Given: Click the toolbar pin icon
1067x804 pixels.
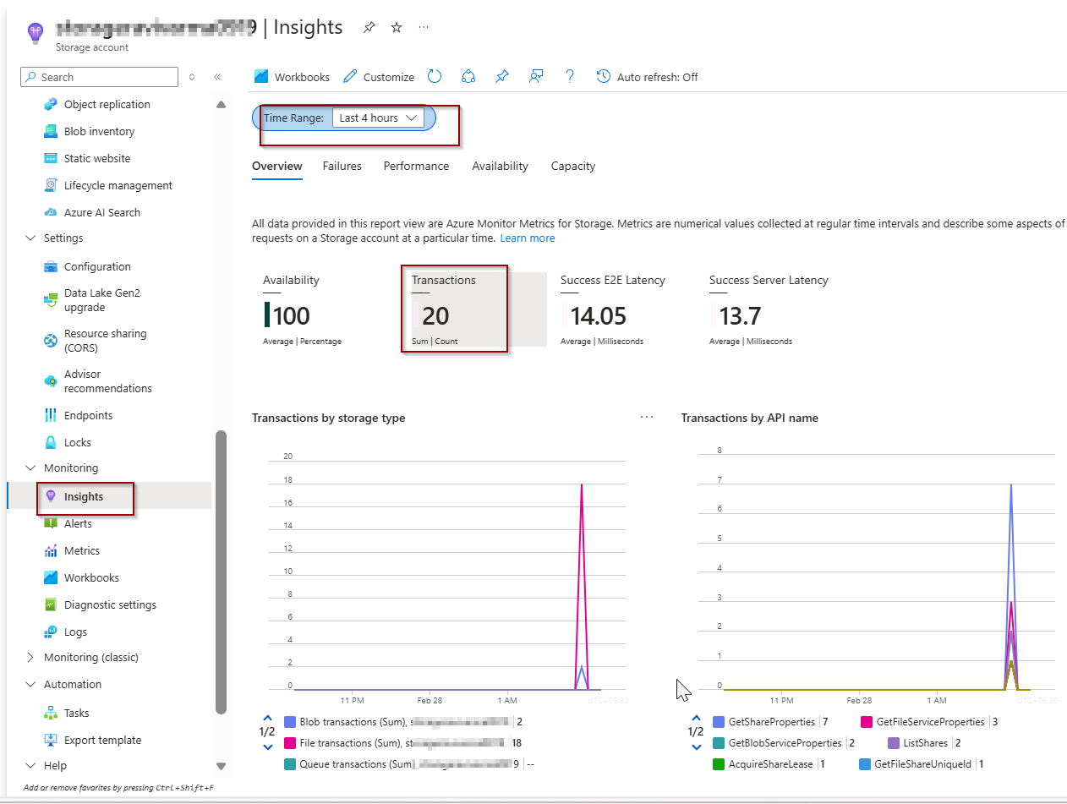Looking at the screenshot, I should [x=502, y=77].
